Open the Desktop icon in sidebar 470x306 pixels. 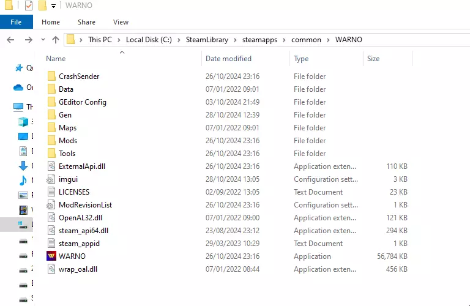(x=23, y=136)
